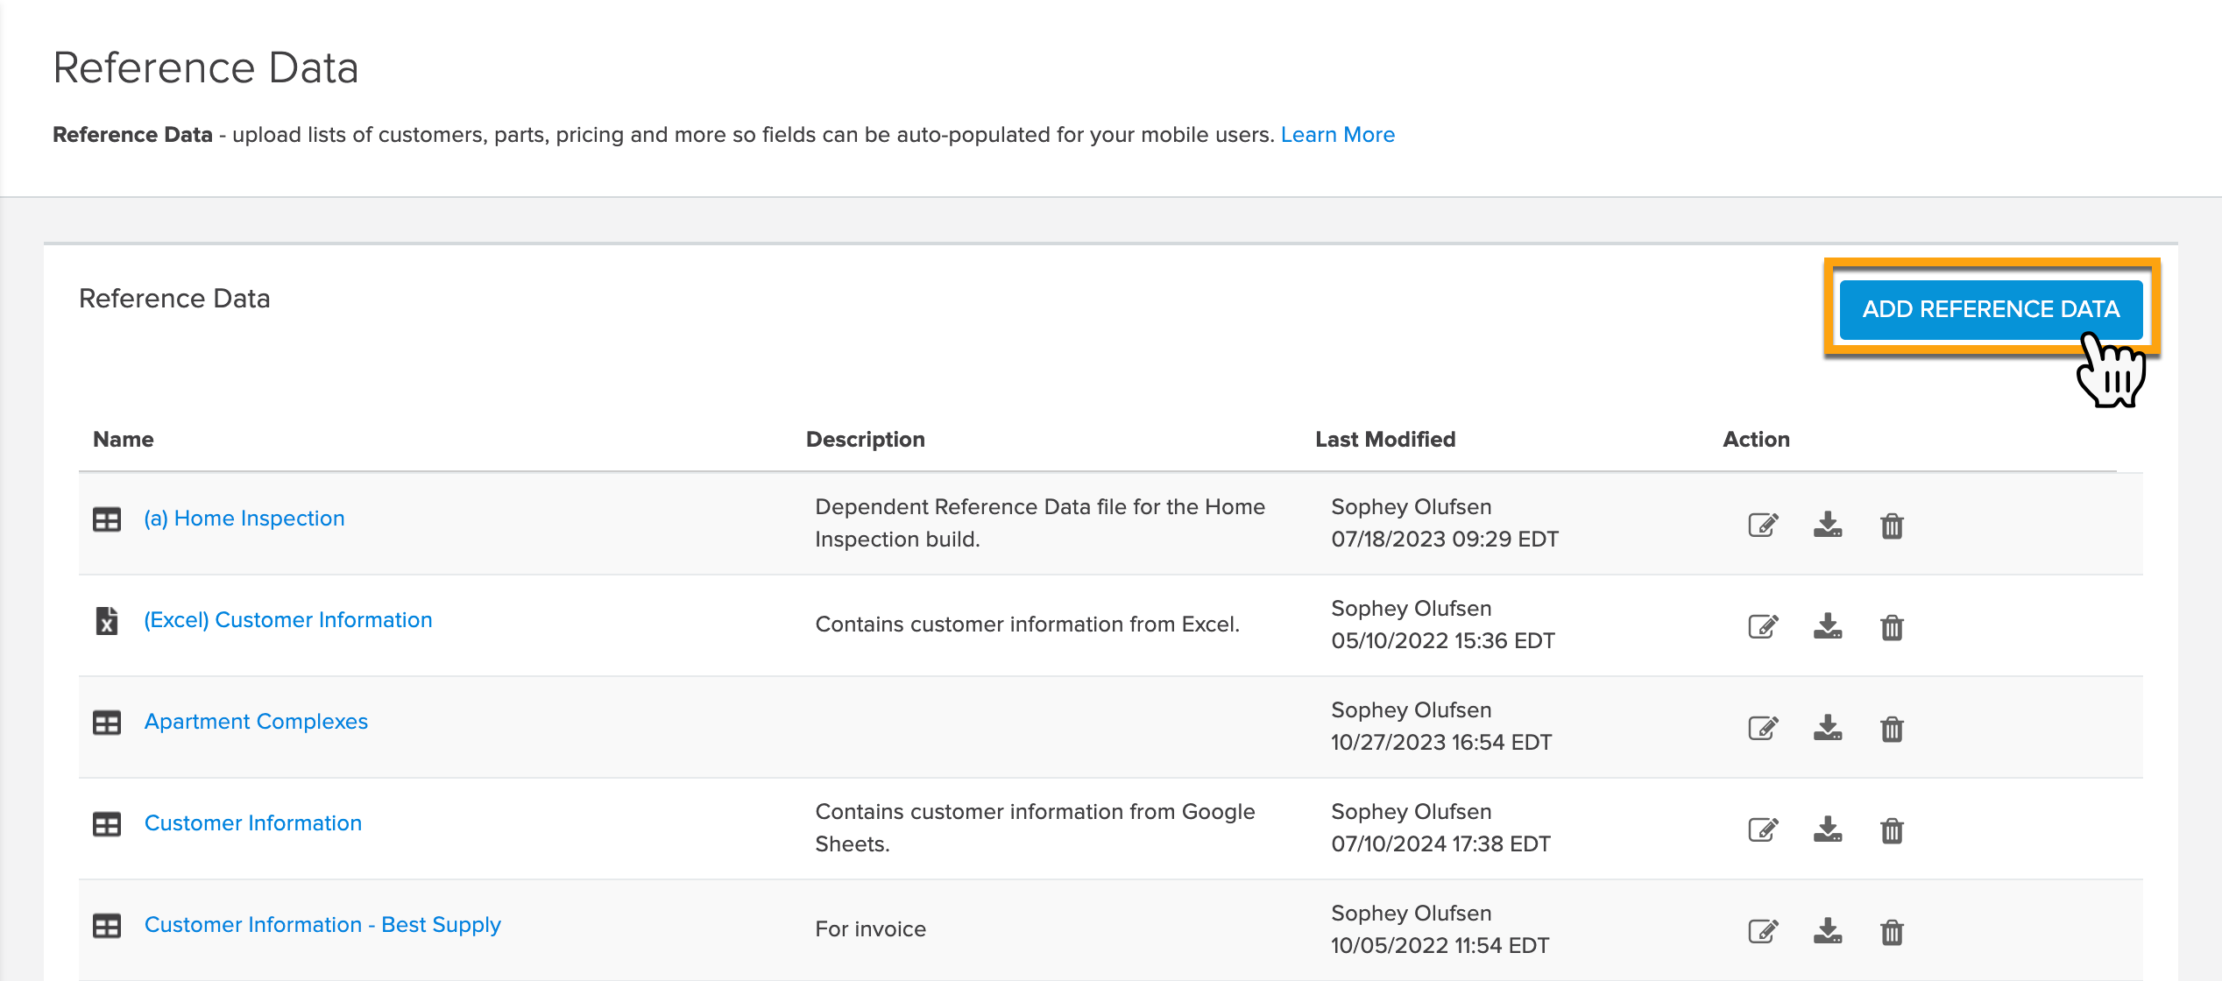
Task: Edit the (Excel) Customer Information entry
Action: click(x=1763, y=626)
